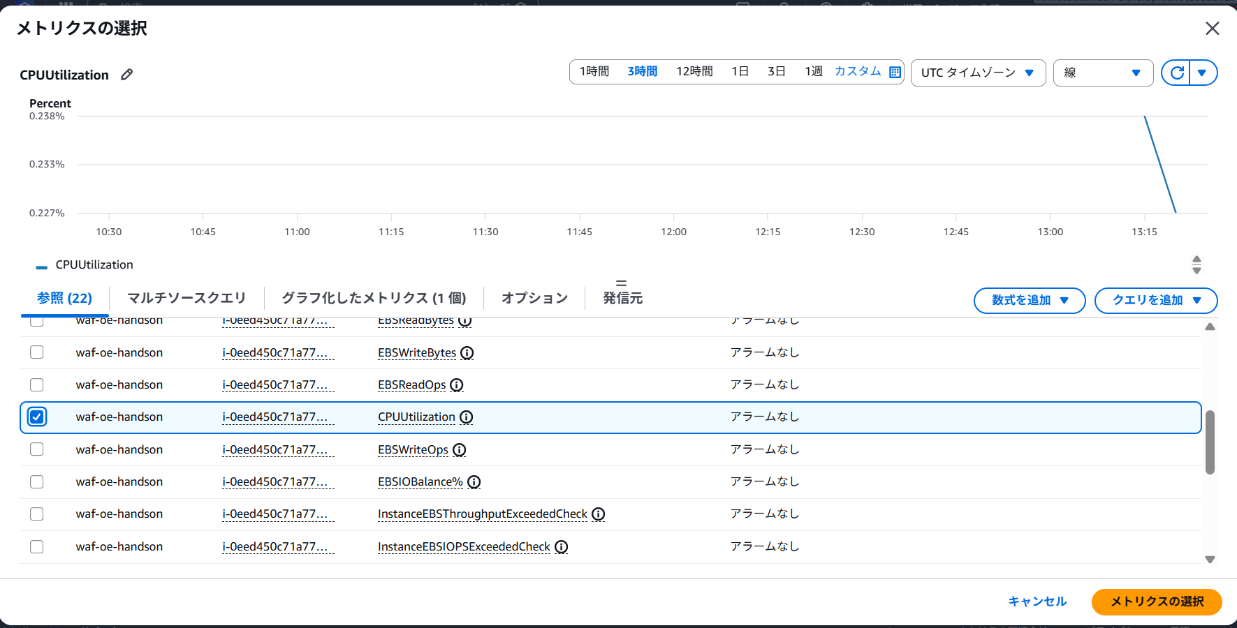Show info for EBSReadOps metric
1237x628 pixels.
point(457,385)
